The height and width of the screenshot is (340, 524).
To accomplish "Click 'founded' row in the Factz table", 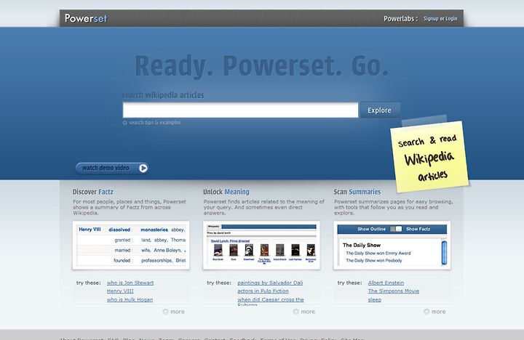I will [131, 260].
